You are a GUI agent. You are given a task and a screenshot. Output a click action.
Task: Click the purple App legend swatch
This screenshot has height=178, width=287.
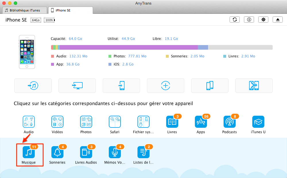[53, 64]
